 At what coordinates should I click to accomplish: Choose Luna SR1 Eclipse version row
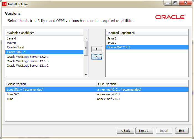[97, 94]
